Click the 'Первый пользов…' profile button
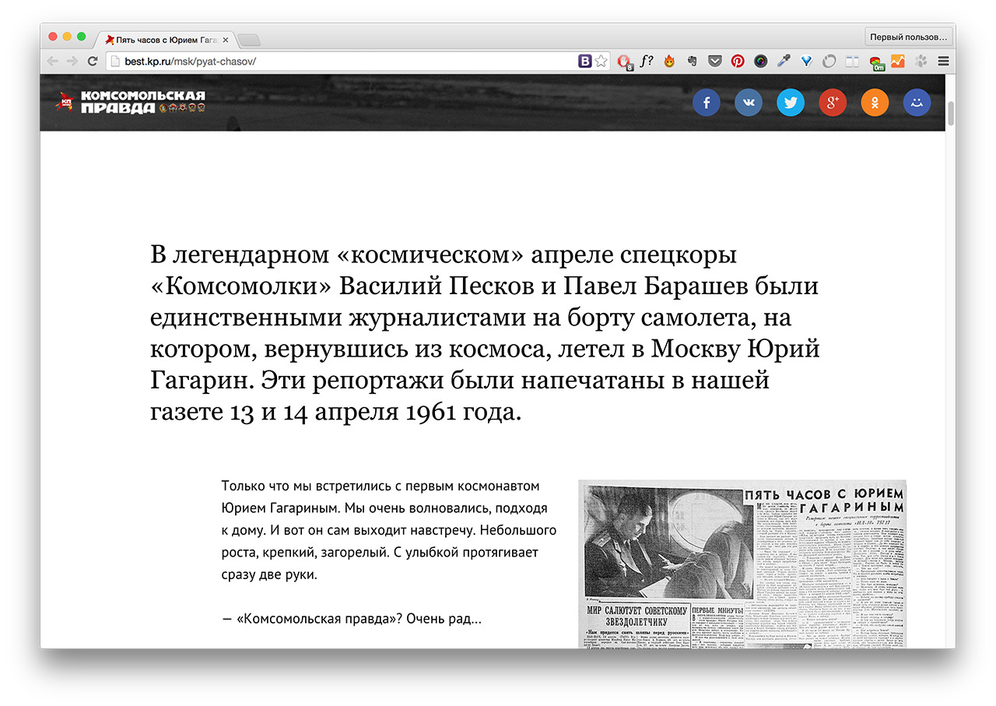The image size is (996, 706). 909,37
